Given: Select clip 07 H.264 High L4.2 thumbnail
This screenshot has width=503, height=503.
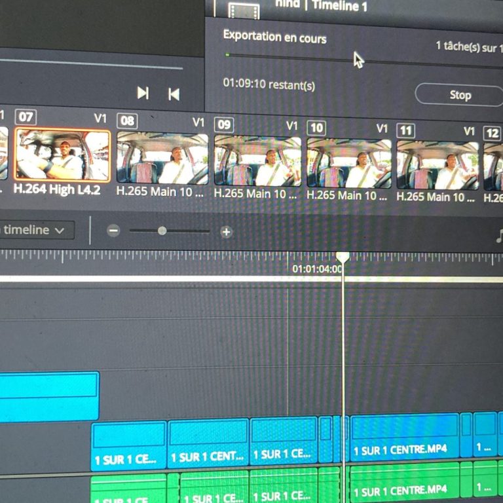Looking at the screenshot, I should point(62,155).
